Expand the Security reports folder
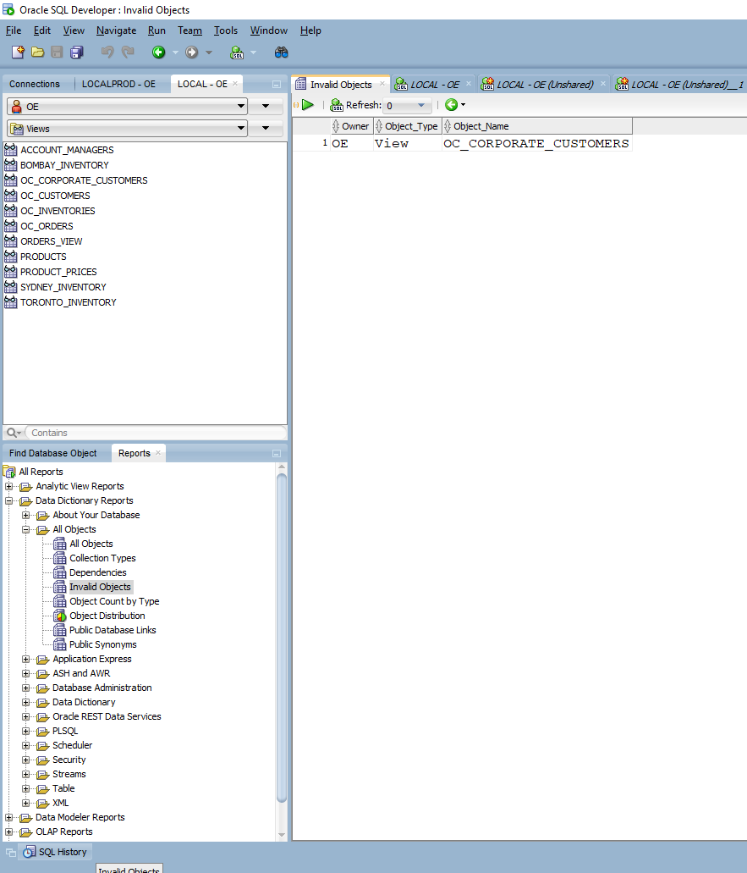747x873 pixels. (25, 760)
